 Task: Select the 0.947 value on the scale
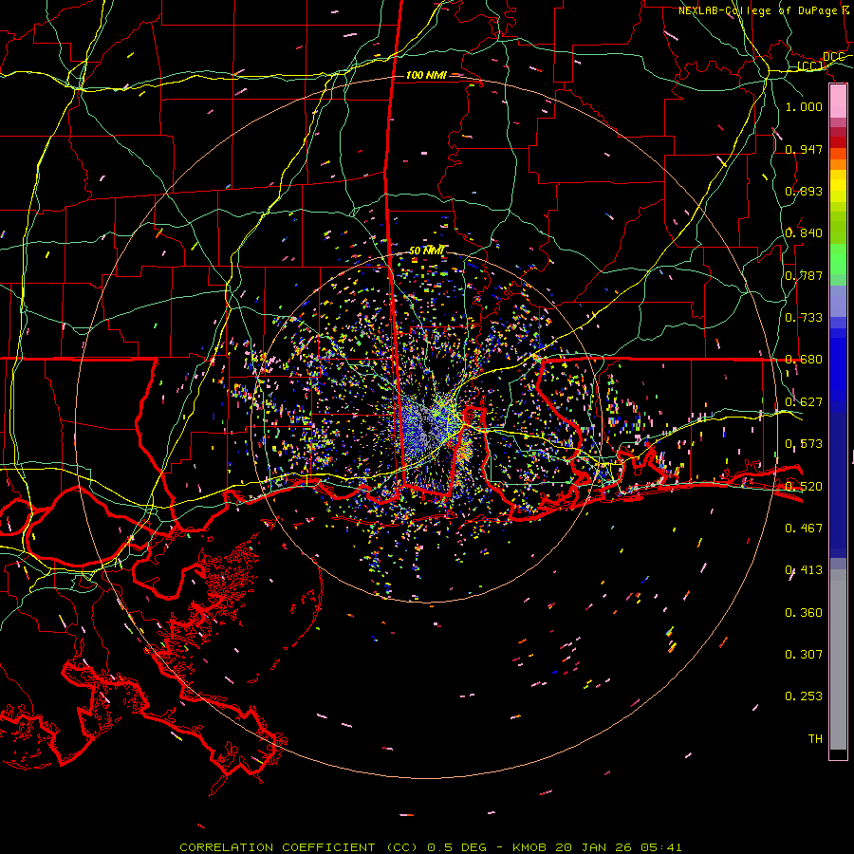pos(804,149)
